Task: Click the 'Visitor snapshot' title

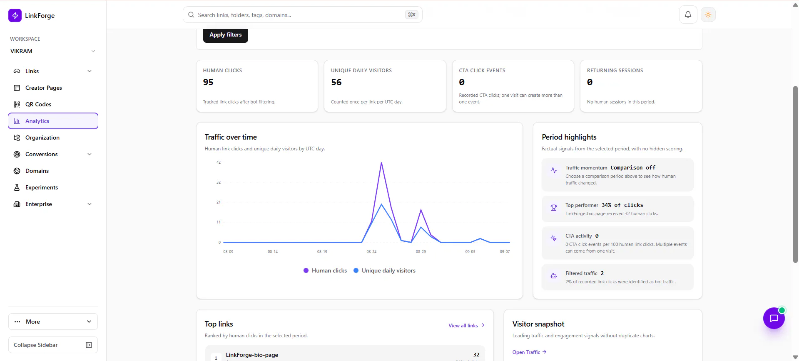Action: point(538,324)
